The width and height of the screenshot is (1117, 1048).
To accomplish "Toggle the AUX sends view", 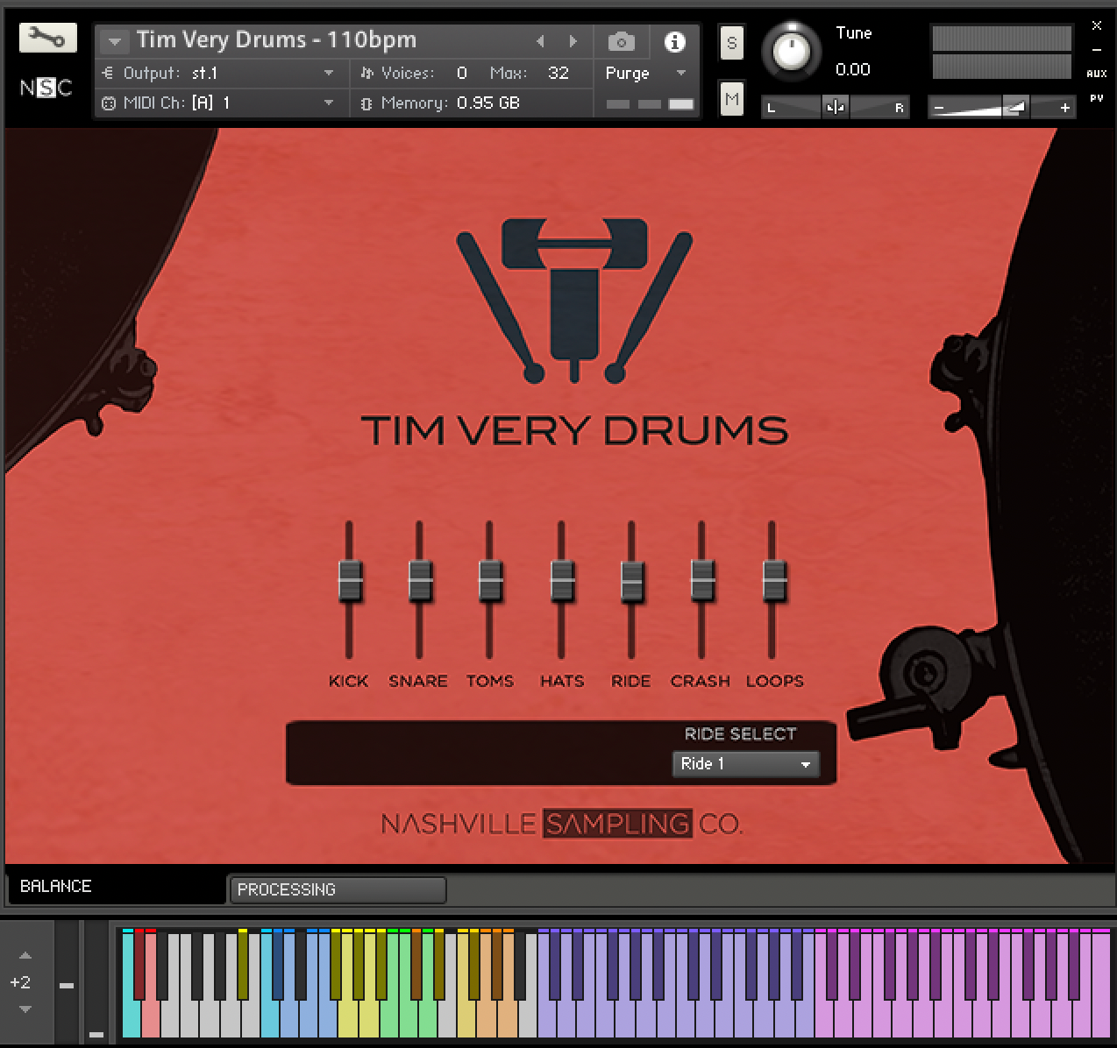I will 1096,74.
